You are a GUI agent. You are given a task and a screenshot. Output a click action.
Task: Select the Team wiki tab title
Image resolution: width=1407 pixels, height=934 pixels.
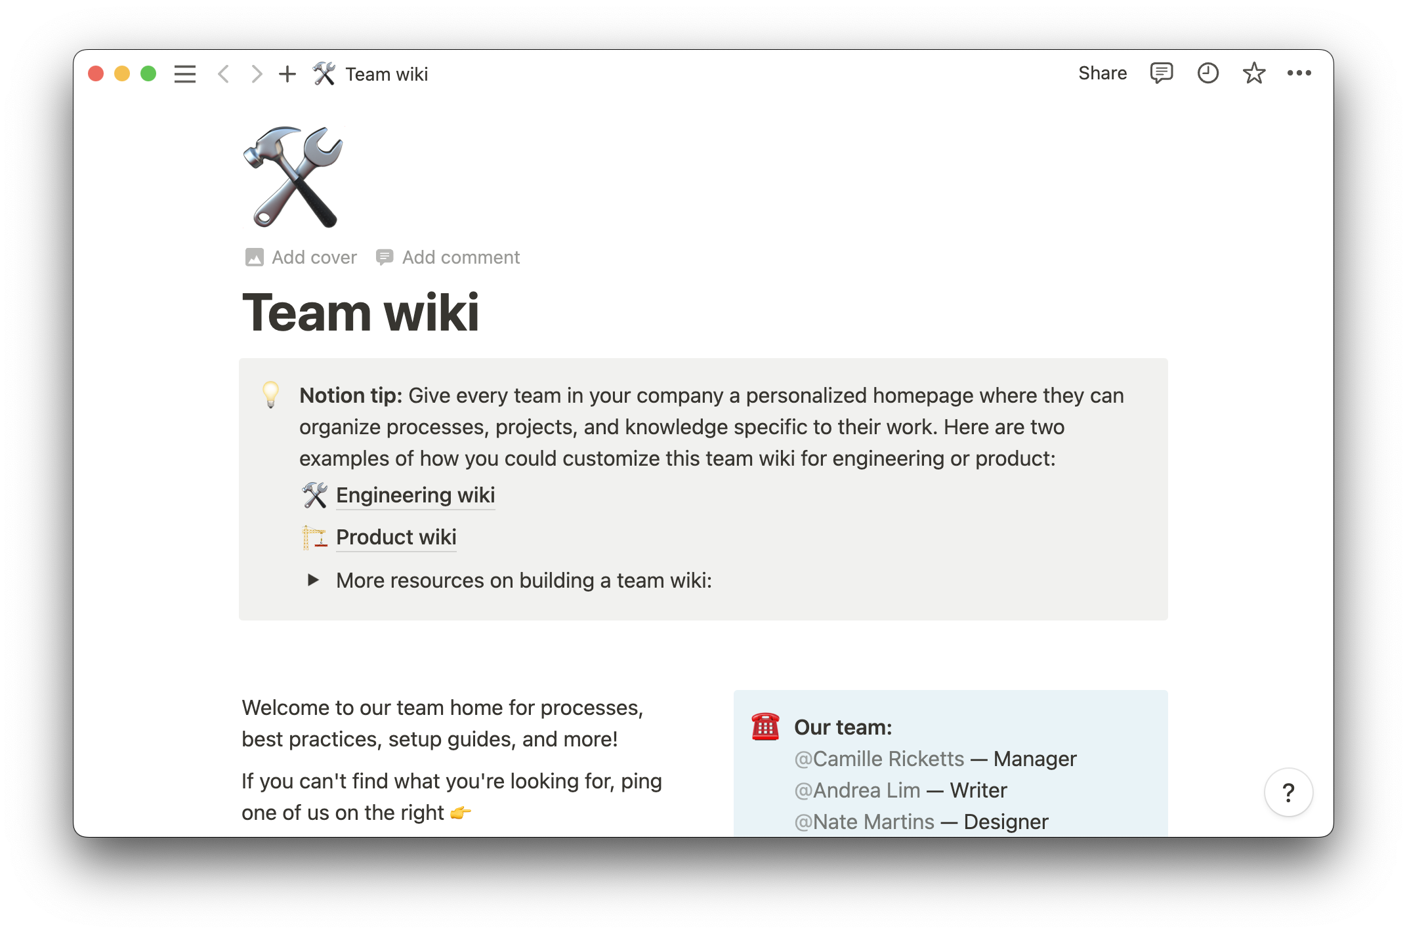[x=386, y=73]
